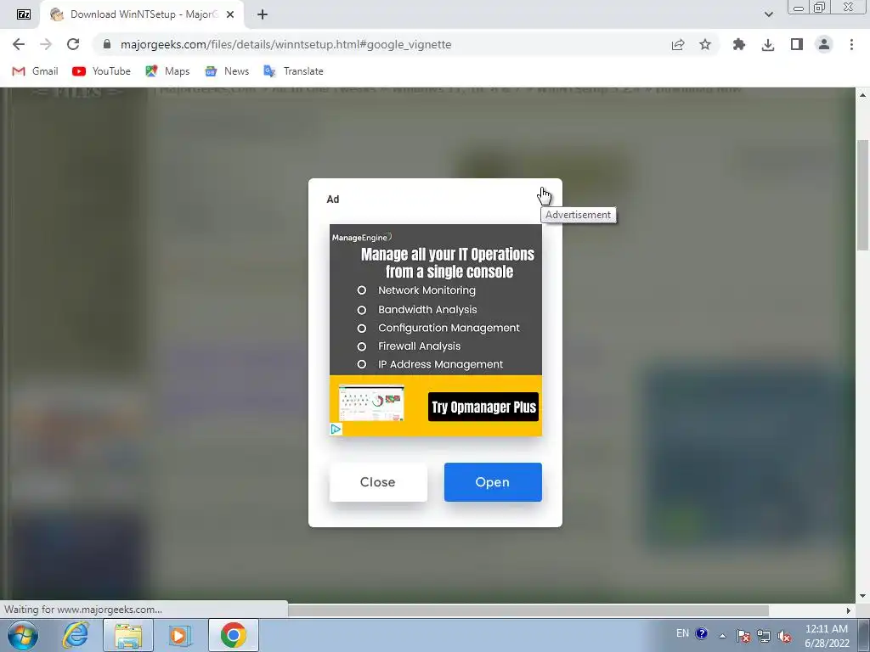Viewport: 870px width, 652px height.
Task: Click the Network Monitoring bullet
Action: tap(427, 290)
